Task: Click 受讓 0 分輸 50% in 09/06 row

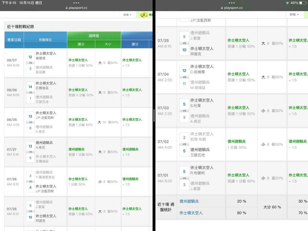Action: click(x=81, y=95)
